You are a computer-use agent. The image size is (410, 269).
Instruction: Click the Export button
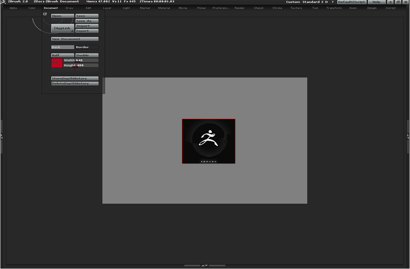87,31
